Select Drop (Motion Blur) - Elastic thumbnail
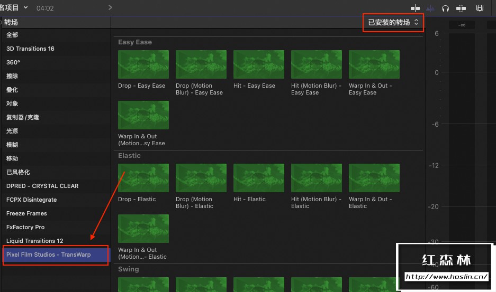Screen dimensions: 496x292 [201, 178]
